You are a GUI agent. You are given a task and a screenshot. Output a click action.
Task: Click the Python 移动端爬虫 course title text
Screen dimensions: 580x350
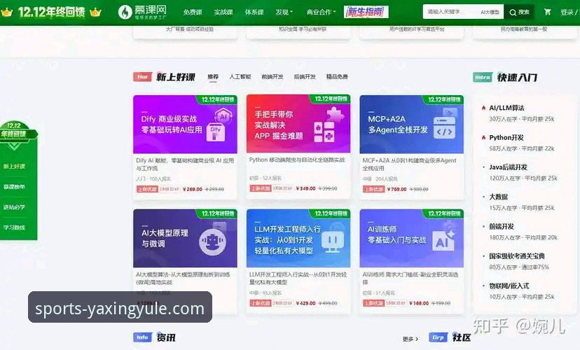click(x=297, y=160)
